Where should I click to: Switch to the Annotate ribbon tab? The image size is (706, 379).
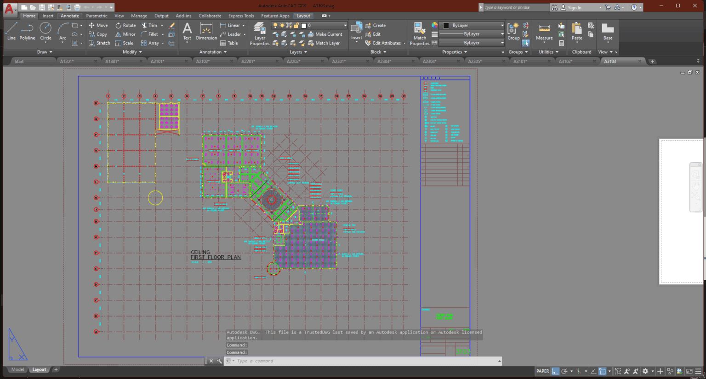click(69, 15)
